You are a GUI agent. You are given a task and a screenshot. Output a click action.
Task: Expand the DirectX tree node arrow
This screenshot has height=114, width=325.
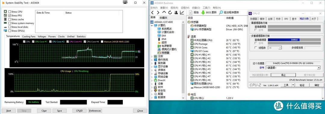pos(152,80)
